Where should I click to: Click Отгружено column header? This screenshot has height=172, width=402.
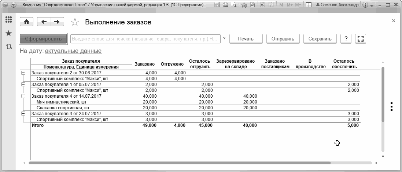pos(172,64)
